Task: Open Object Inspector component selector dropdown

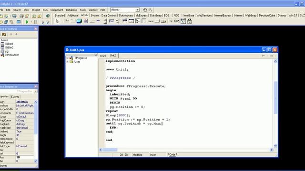Action: [35, 91]
